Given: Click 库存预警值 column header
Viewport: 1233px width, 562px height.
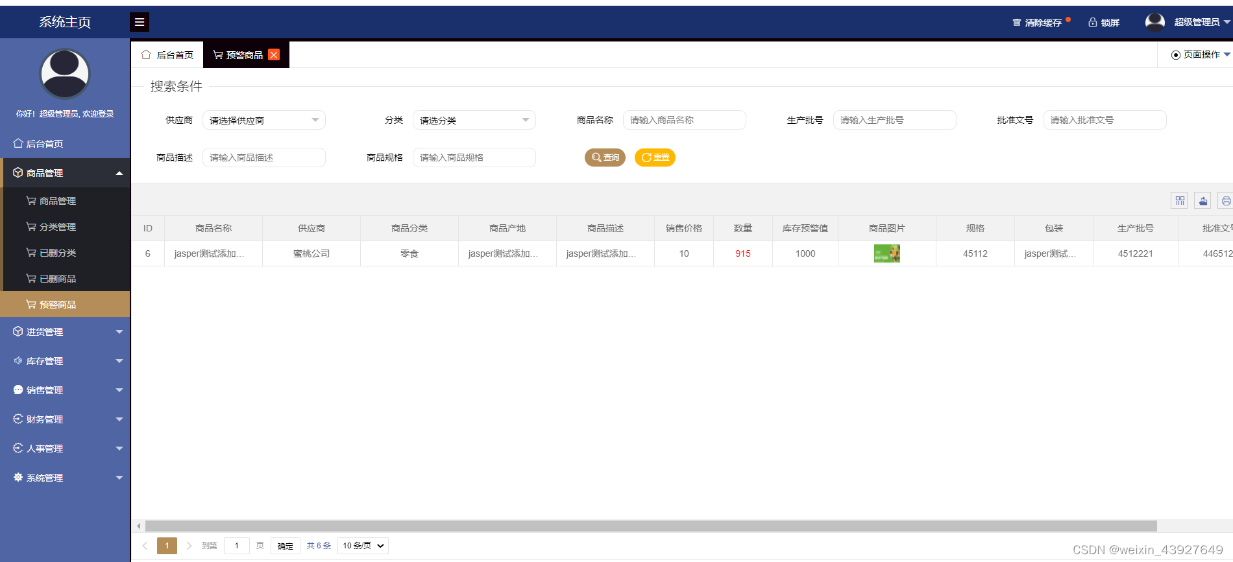Looking at the screenshot, I should tap(805, 228).
